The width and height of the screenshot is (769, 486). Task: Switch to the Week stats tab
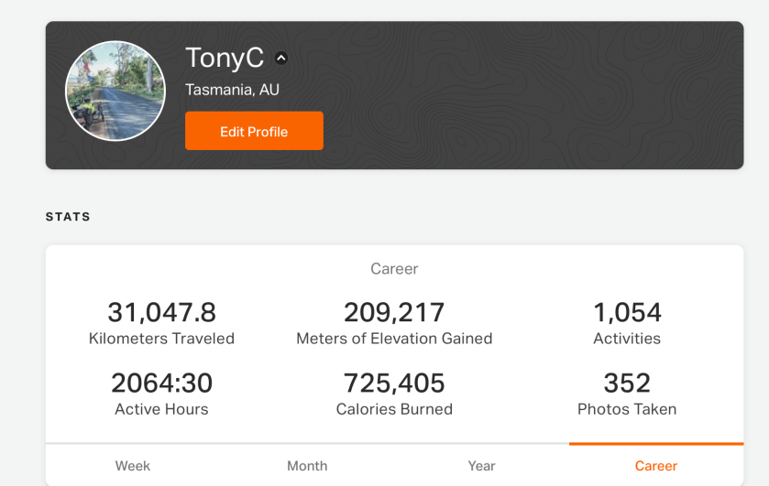[133, 466]
